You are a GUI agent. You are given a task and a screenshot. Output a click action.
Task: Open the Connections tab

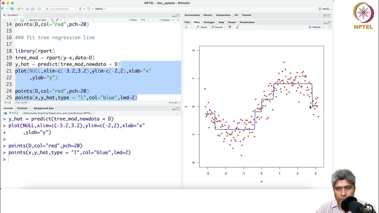pyautogui.click(x=223, y=15)
